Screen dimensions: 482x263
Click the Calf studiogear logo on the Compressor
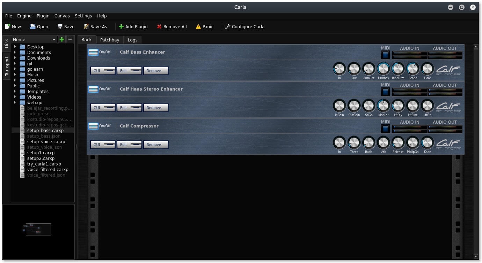448,144
